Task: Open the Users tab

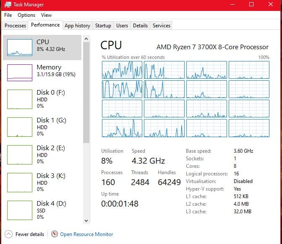Action: (122, 25)
